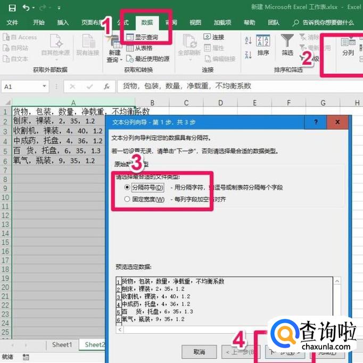Click the 上一步 button in wizard

pos(241,352)
